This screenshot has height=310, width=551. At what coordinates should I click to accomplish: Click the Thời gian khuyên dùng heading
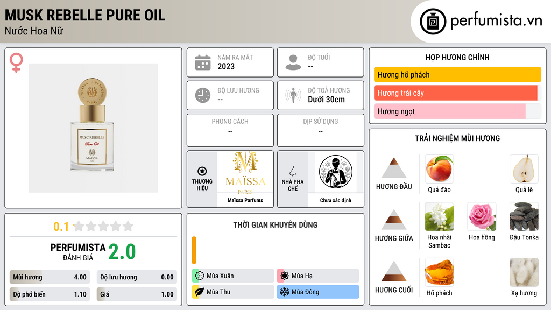[x=275, y=224]
